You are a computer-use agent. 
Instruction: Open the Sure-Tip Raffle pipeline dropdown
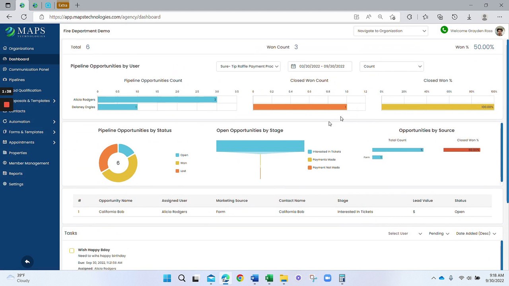click(x=249, y=66)
